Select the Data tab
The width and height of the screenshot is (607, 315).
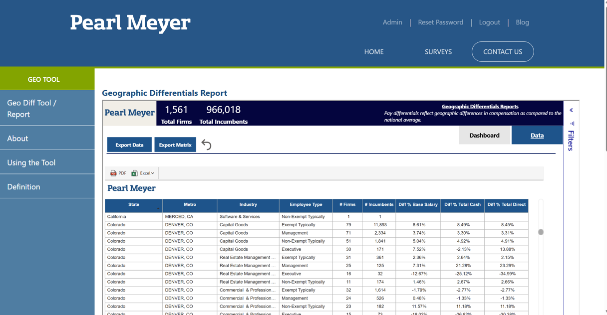pyautogui.click(x=537, y=135)
